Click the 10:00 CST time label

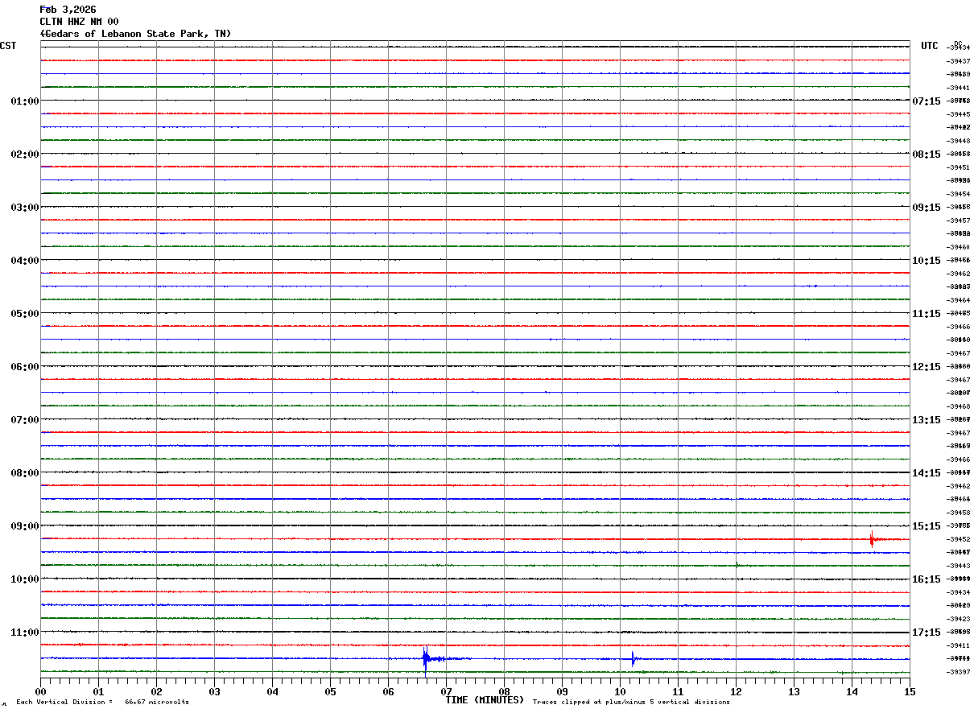pos(25,579)
